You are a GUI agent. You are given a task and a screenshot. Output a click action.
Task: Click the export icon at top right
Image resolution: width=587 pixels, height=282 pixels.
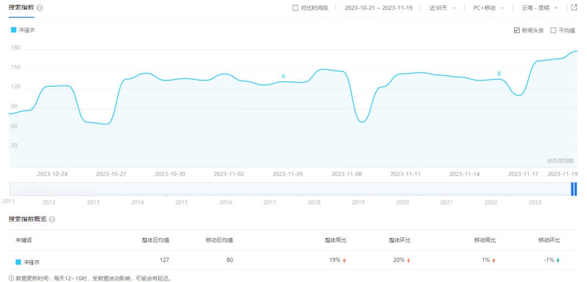pos(574,8)
